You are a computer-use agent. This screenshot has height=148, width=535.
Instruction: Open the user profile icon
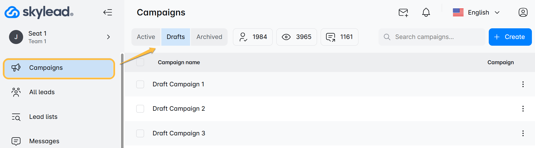[x=523, y=12]
